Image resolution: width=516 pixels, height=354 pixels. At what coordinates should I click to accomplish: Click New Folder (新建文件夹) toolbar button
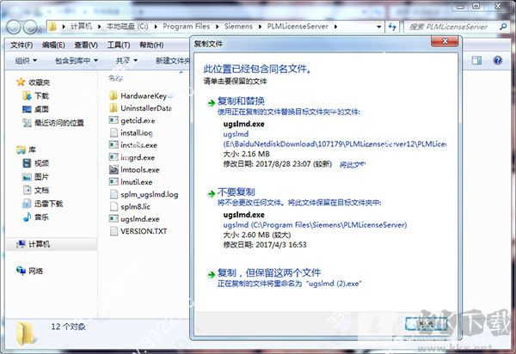click(173, 60)
